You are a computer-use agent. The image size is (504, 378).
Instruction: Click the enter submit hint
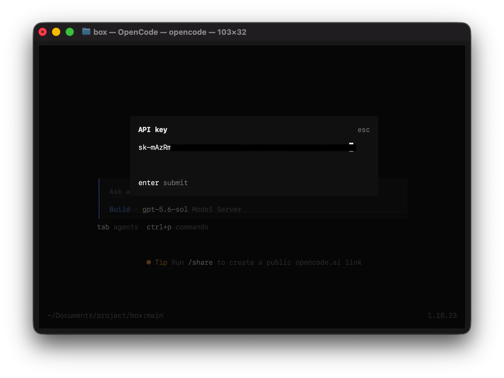click(x=163, y=183)
